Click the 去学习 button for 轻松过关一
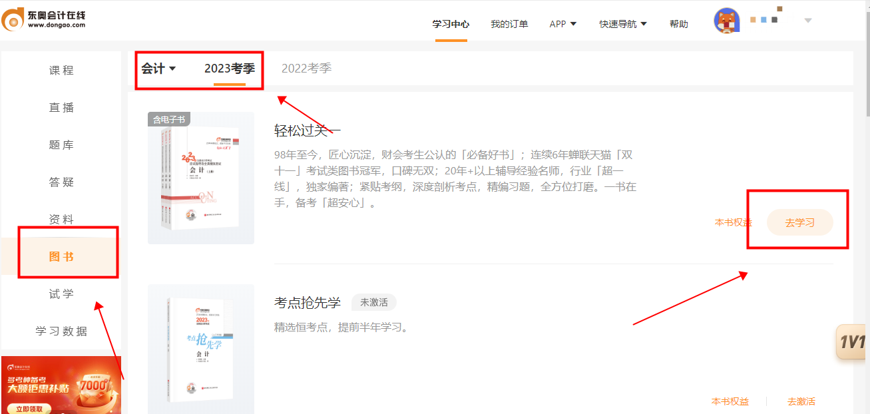870x414 pixels. [x=799, y=222]
